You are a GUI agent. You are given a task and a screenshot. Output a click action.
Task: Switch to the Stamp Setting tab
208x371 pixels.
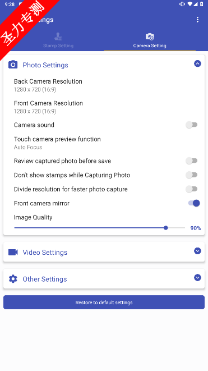point(58,41)
